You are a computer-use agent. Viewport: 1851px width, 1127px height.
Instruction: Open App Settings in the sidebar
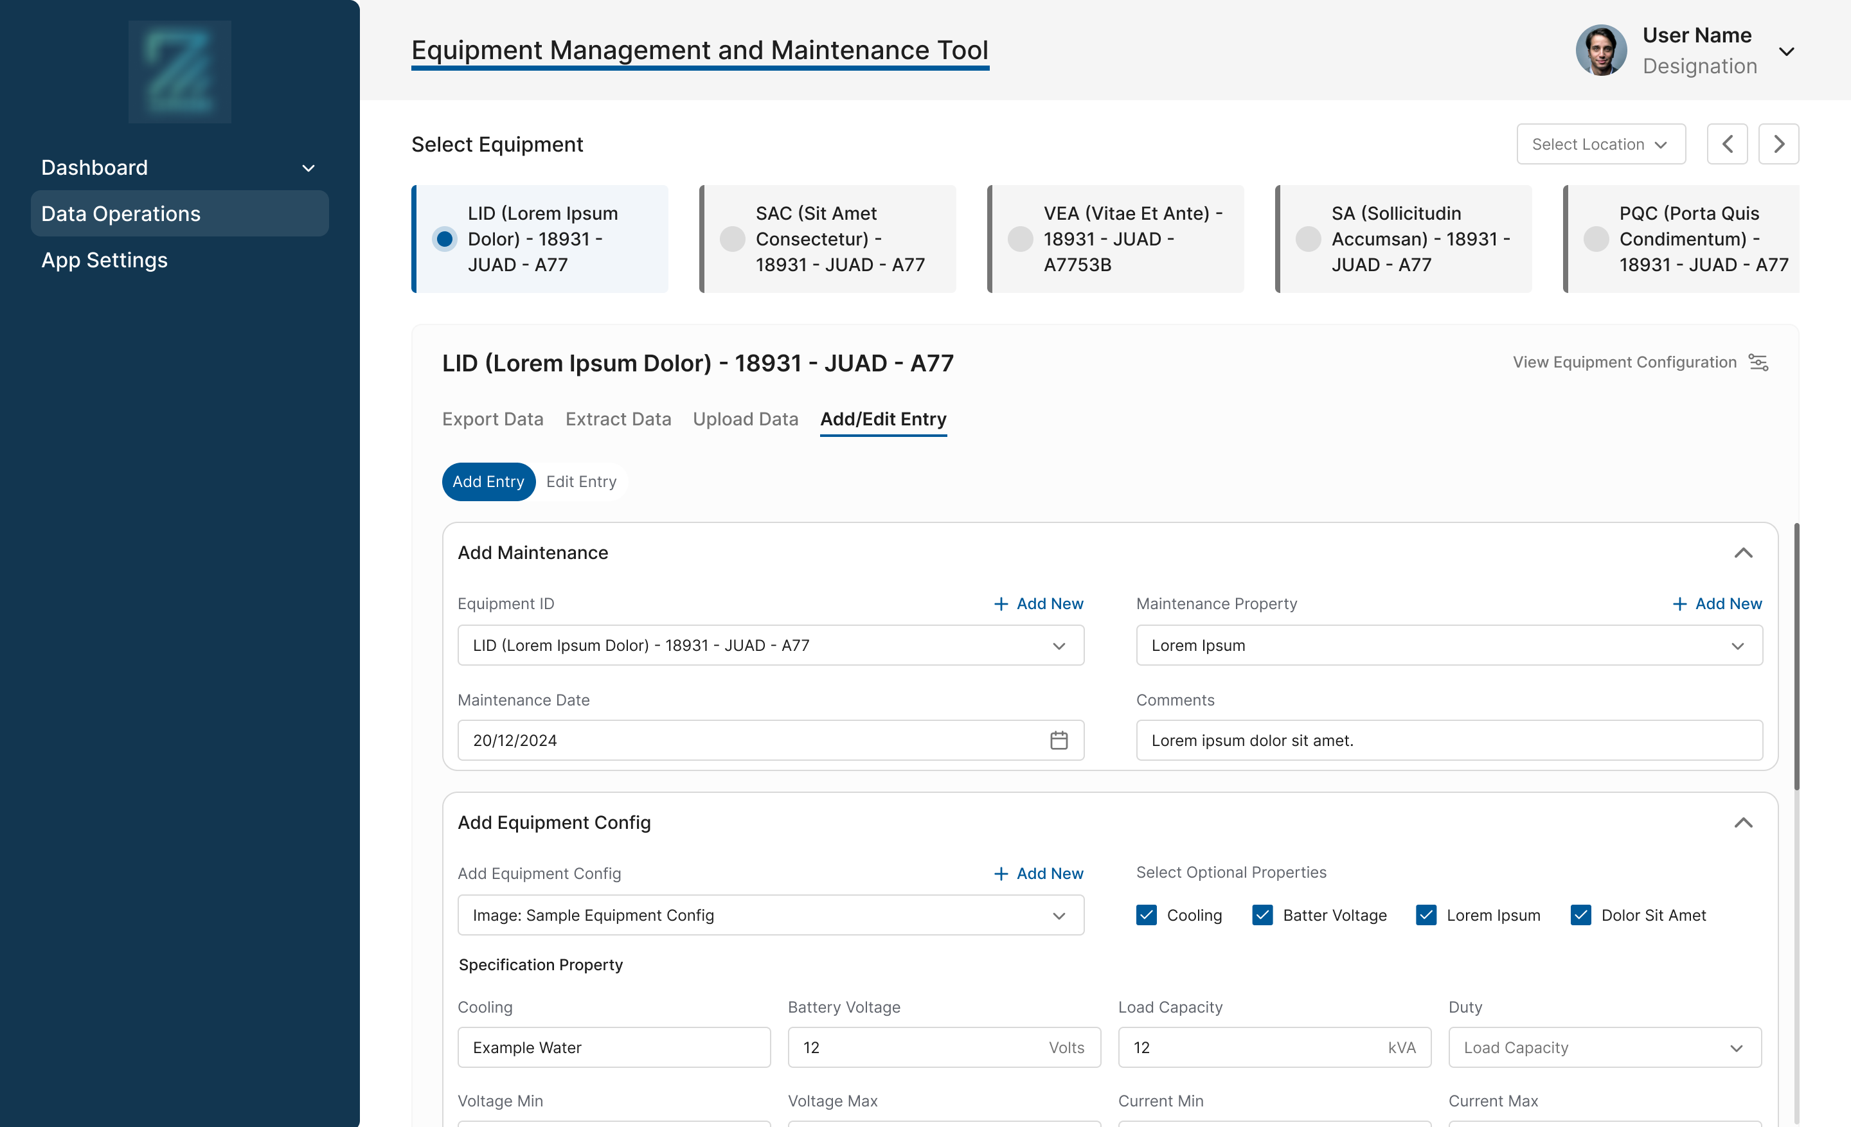[x=104, y=260]
